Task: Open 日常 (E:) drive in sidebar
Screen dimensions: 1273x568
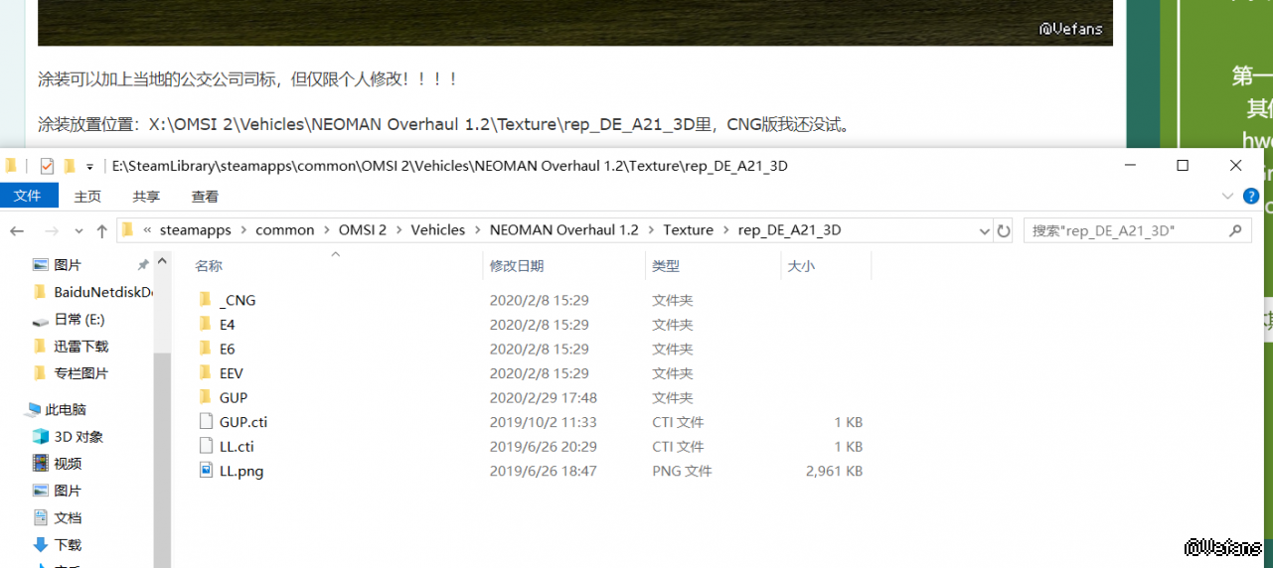Action: click(79, 320)
